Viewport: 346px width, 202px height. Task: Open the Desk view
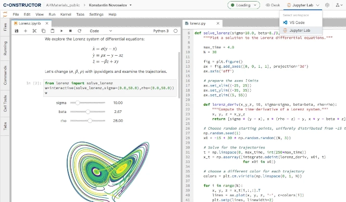coord(273,5)
